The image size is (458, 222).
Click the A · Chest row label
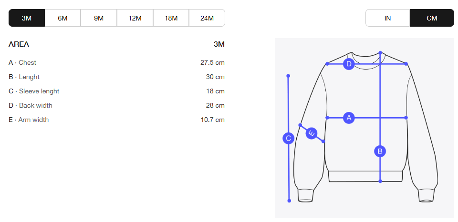[x=22, y=63]
